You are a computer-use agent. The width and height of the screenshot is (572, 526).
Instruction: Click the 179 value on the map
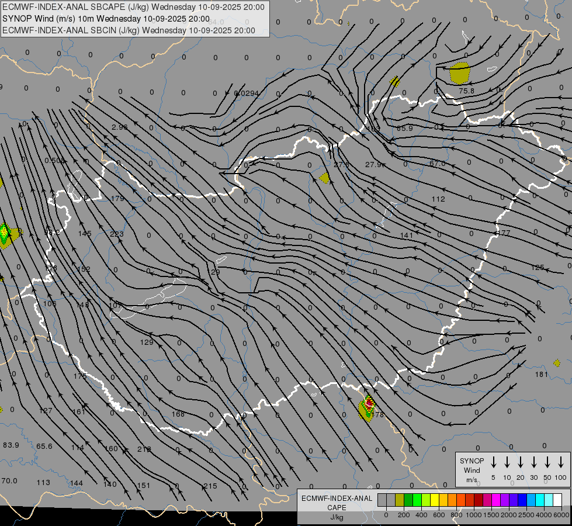click(x=117, y=199)
